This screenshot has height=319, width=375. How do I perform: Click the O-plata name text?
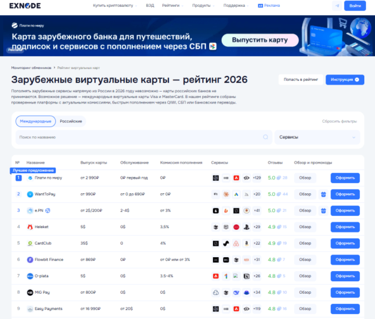[42, 276]
